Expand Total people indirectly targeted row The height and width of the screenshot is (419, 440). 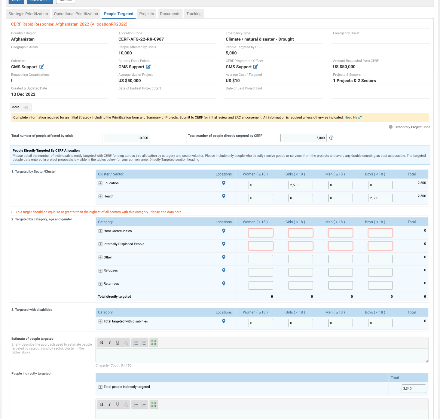pos(100,387)
